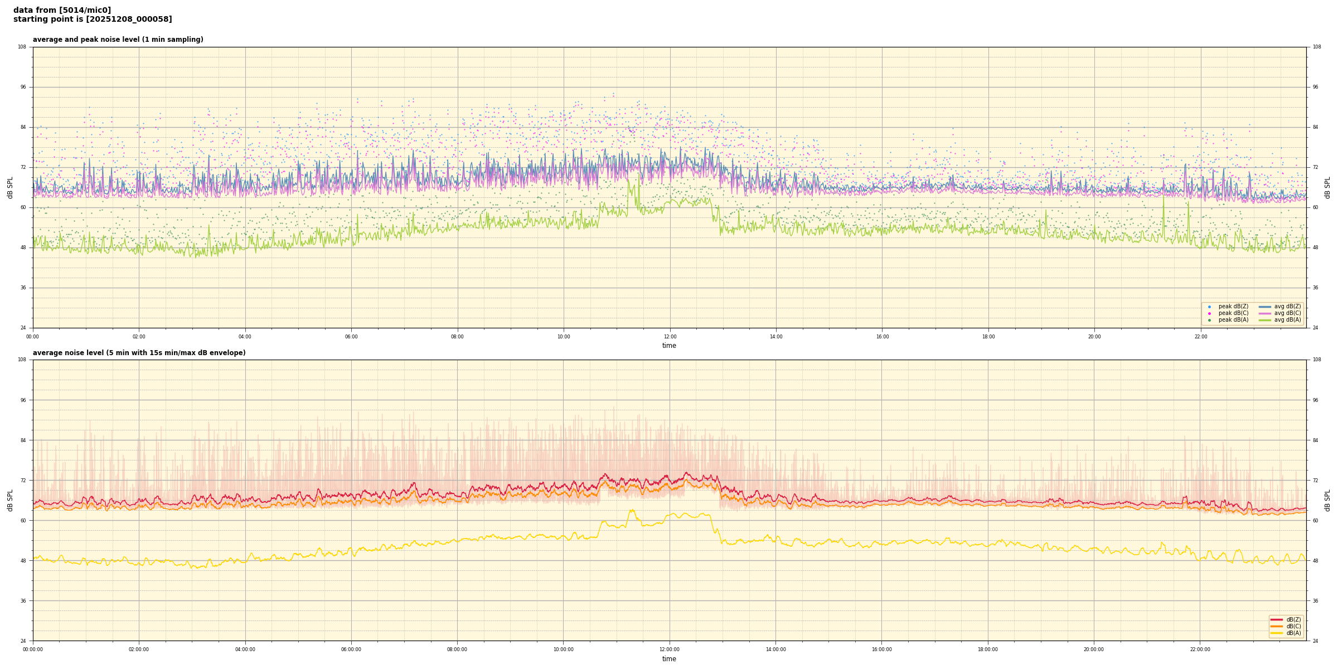Click the top chart title about 1 min sampling

point(118,40)
